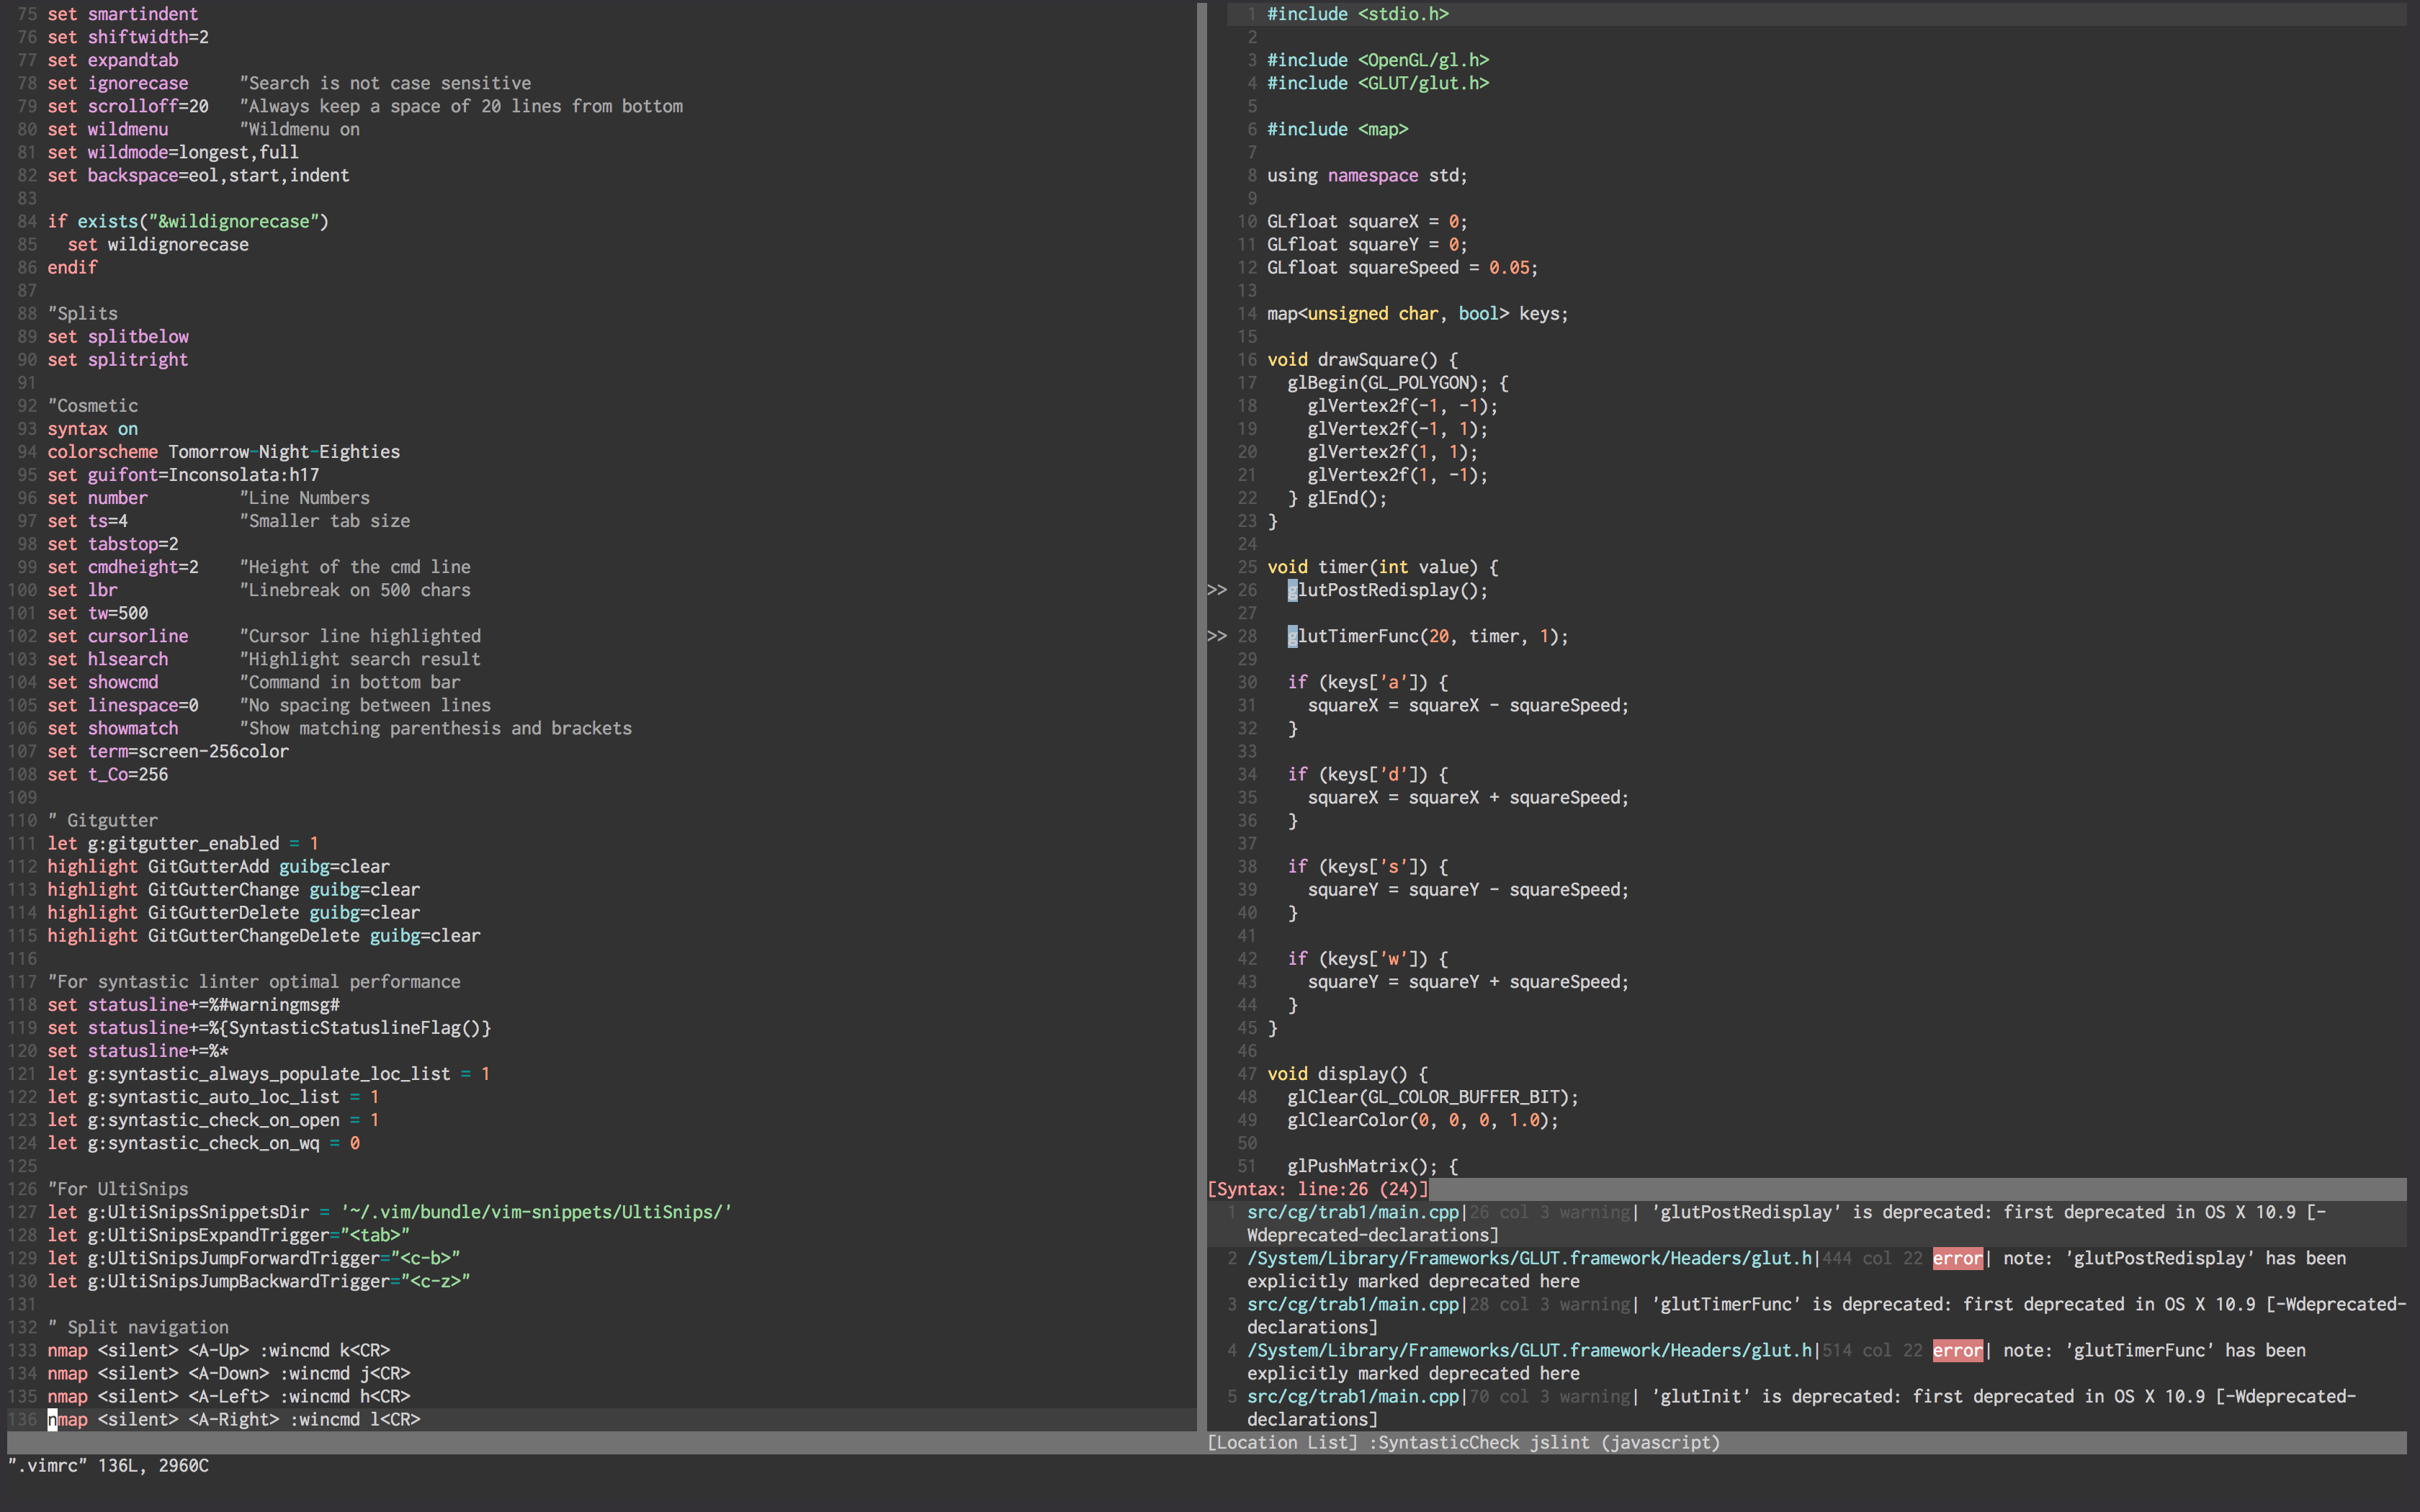Click 'nmap <silent> <A-Up>' mapping line

218,1350
